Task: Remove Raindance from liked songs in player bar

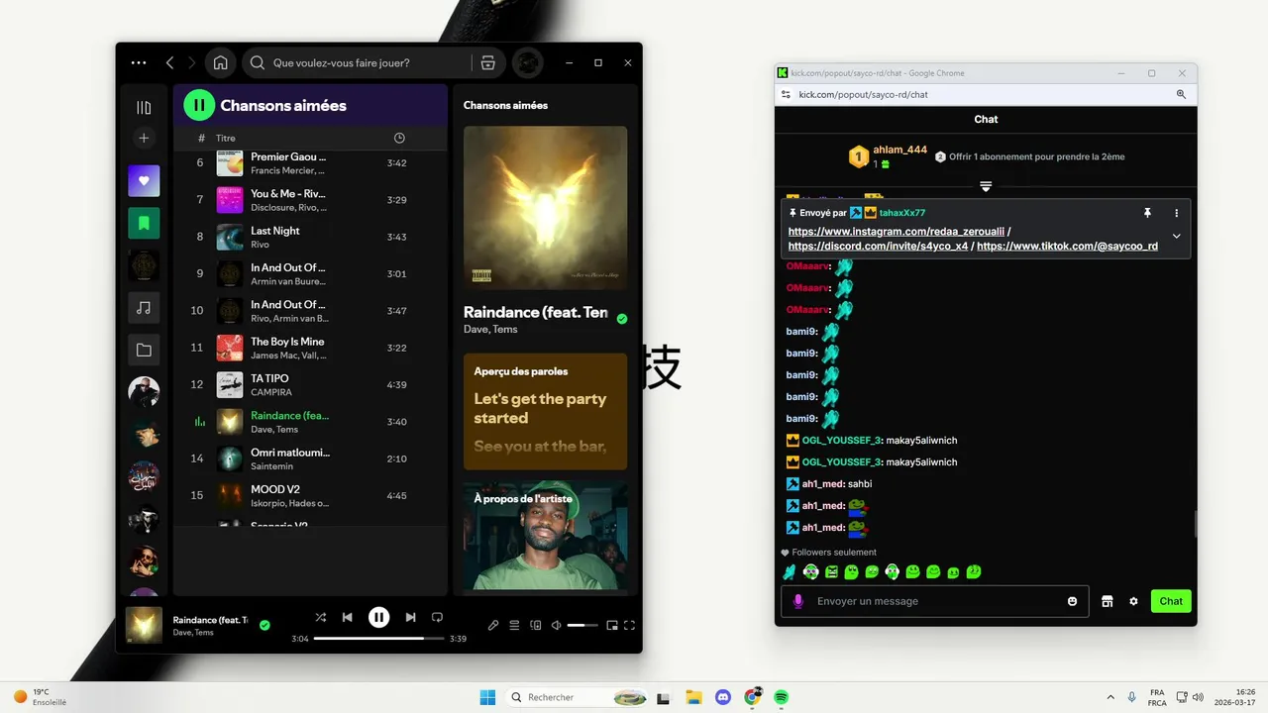Action: (264, 625)
